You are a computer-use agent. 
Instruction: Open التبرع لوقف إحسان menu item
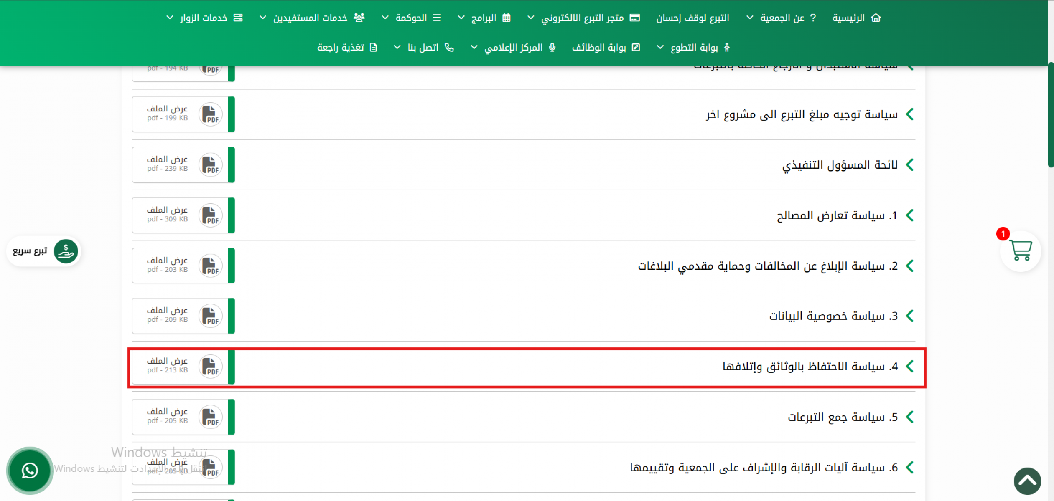click(692, 18)
